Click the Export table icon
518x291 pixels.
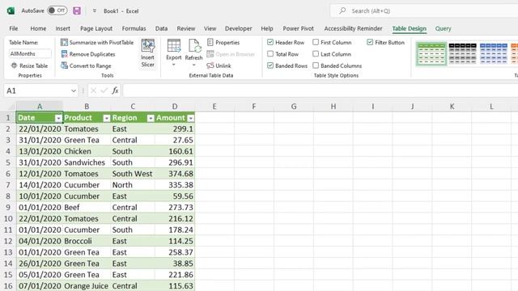pos(174,46)
